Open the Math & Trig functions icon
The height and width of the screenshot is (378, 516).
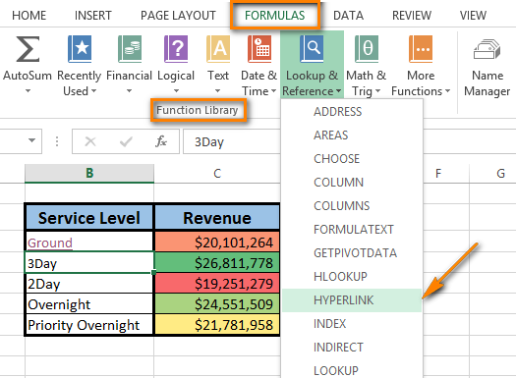(367, 49)
